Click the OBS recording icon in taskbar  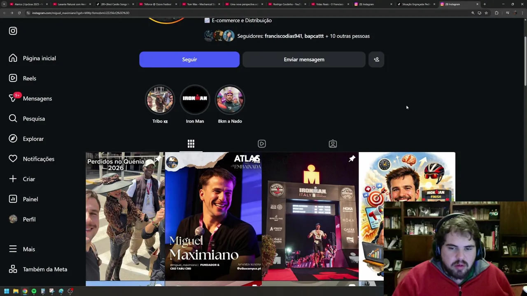point(70,291)
